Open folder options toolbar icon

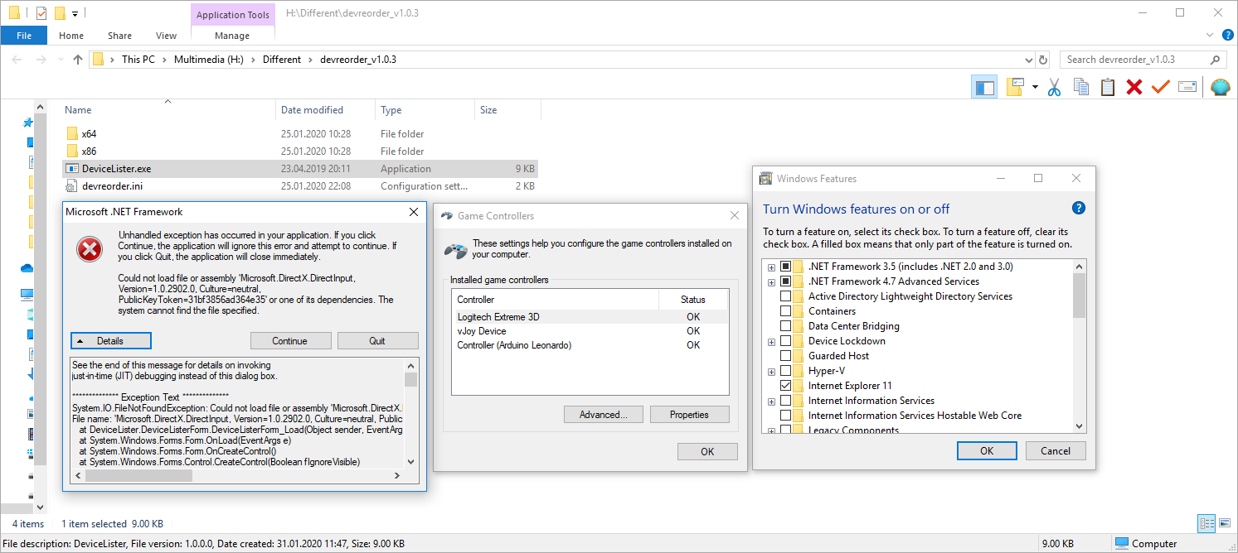click(1016, 87)
